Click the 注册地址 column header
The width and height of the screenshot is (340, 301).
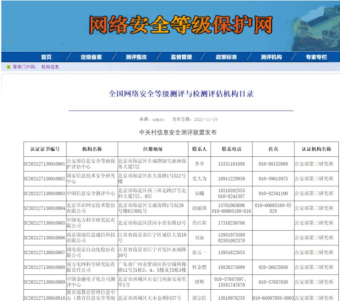coord(153,149)
